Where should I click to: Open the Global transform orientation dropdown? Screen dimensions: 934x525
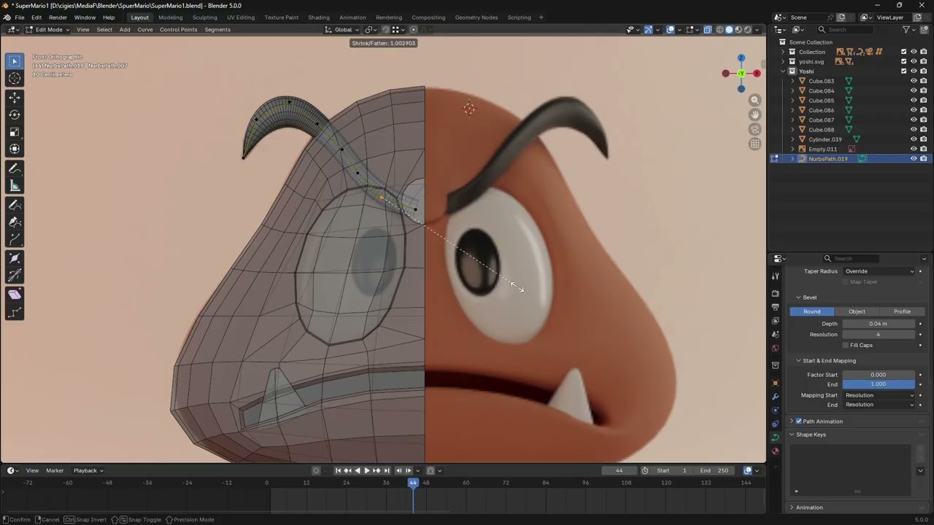pos(343,29)
